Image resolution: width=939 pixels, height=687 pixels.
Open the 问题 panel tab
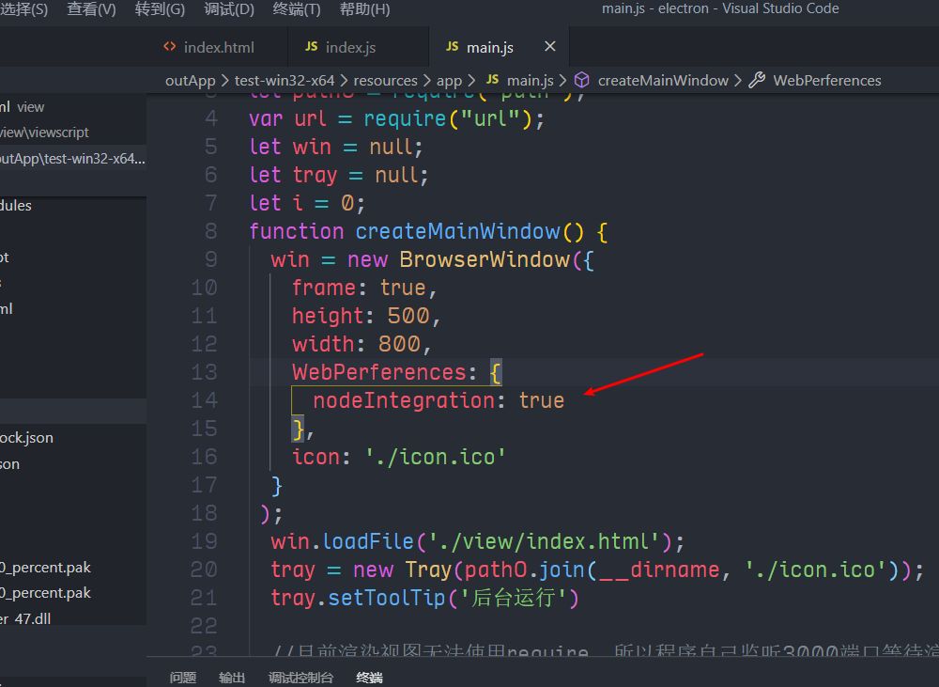click(183, 678)
